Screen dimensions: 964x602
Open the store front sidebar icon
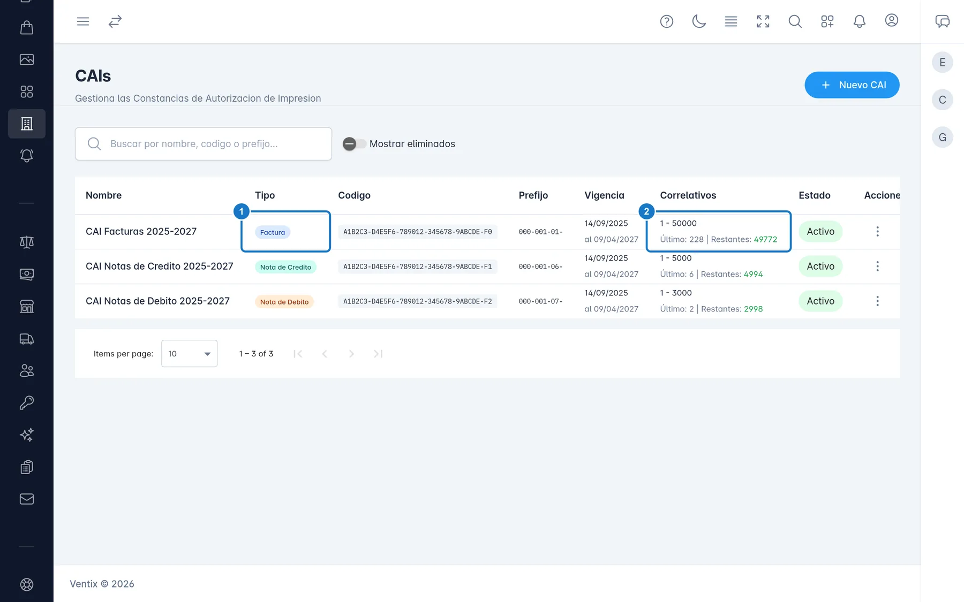[x=27, y=307]
